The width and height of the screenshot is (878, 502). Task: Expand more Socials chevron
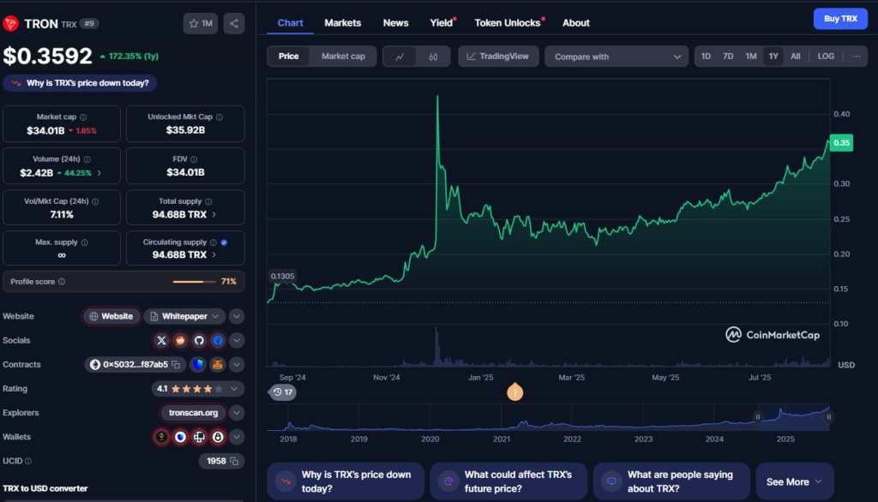pyautogui.click(x=237, y=340)
